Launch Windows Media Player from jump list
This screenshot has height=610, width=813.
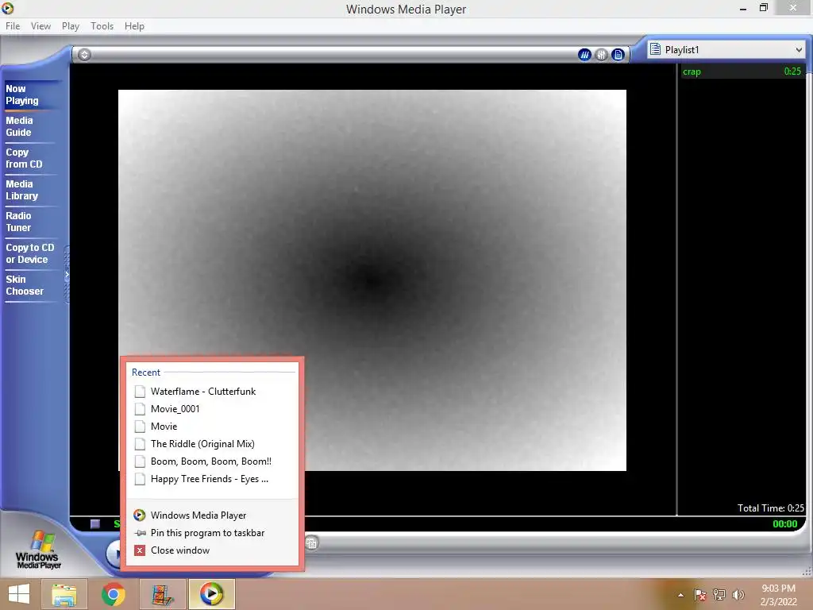point(211,515)
